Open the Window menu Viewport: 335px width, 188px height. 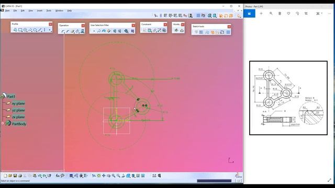click(x=59, y=10)
